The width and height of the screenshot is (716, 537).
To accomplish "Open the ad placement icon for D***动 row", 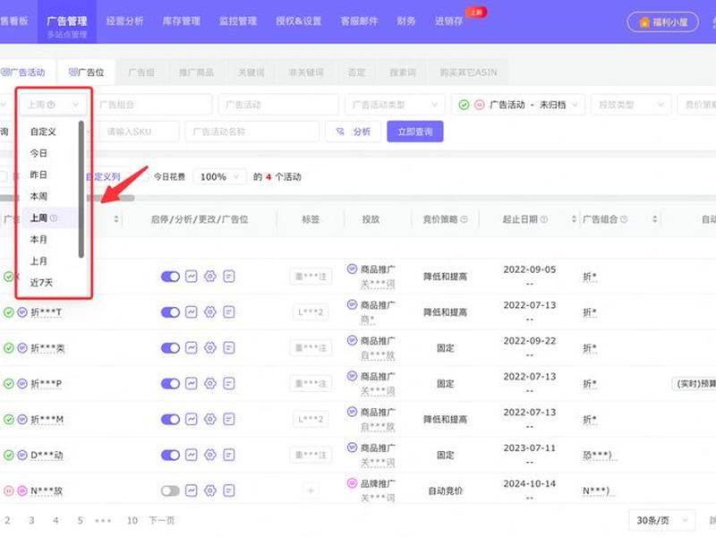I will point(229,455).
